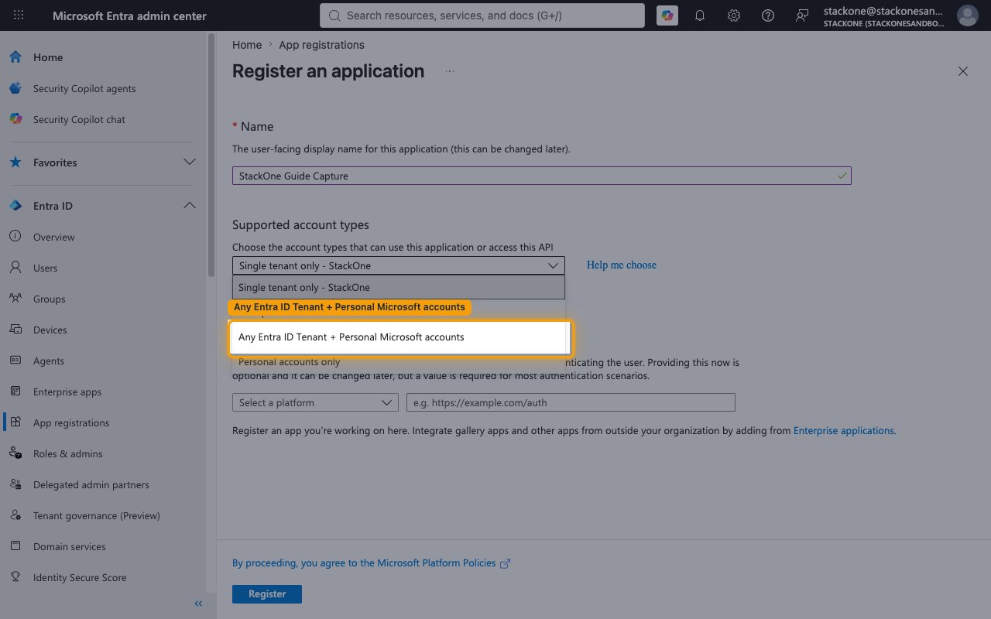991x619 pixels.
Task: Open the Help me choose link
Action: coord(622,265)
